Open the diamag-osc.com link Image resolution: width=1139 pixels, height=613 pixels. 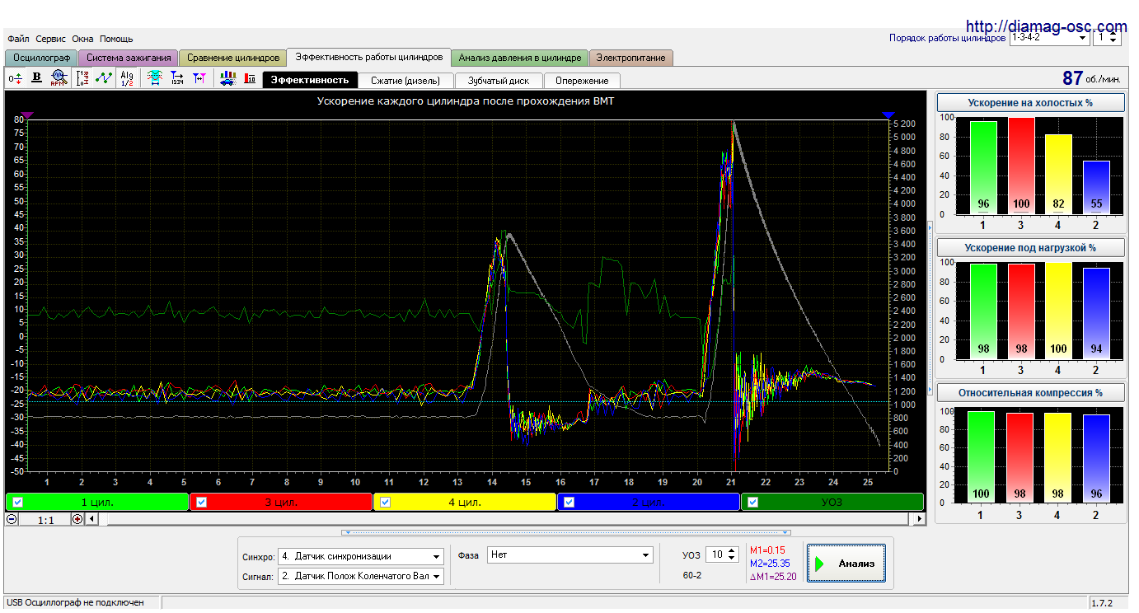click(x=1045, y=26)
